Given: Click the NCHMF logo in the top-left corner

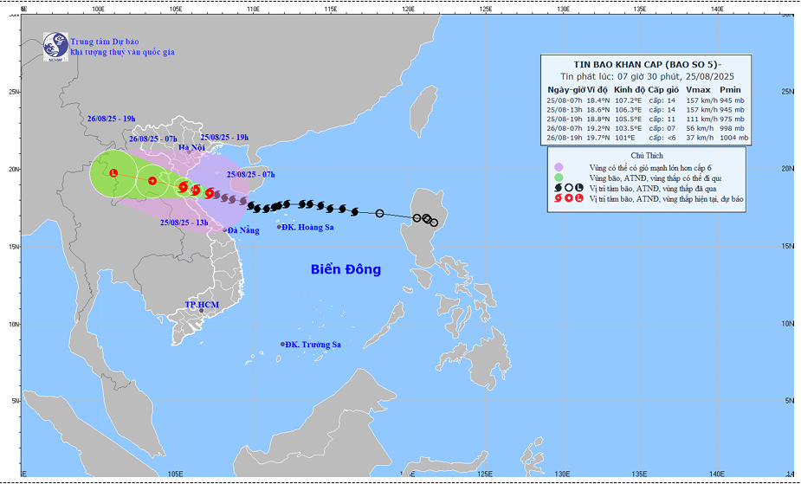Looking at the screenshot, I should 56,46.
